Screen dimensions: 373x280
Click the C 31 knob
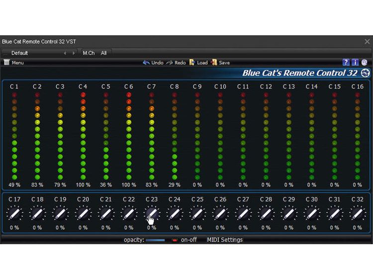click(x=335, y=213)
